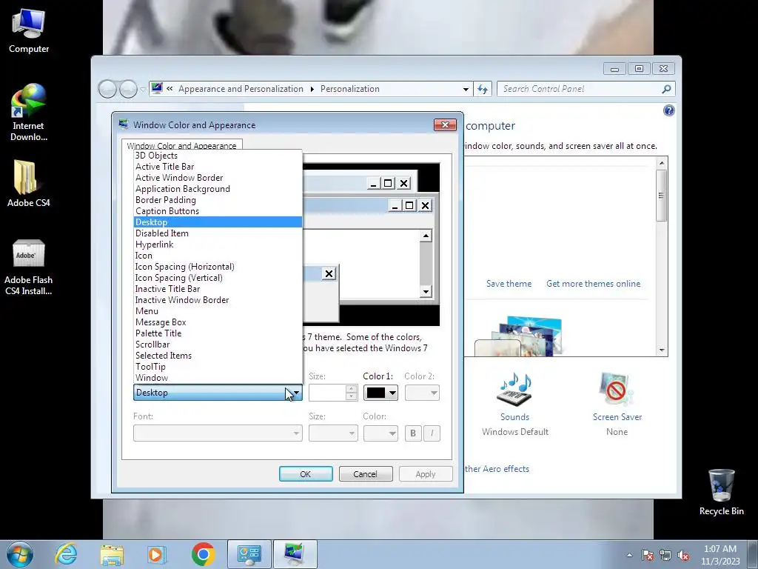Open Control Panel help question mark
The width and height of the screenshot is (758, 569).
[x=668, y=111]
